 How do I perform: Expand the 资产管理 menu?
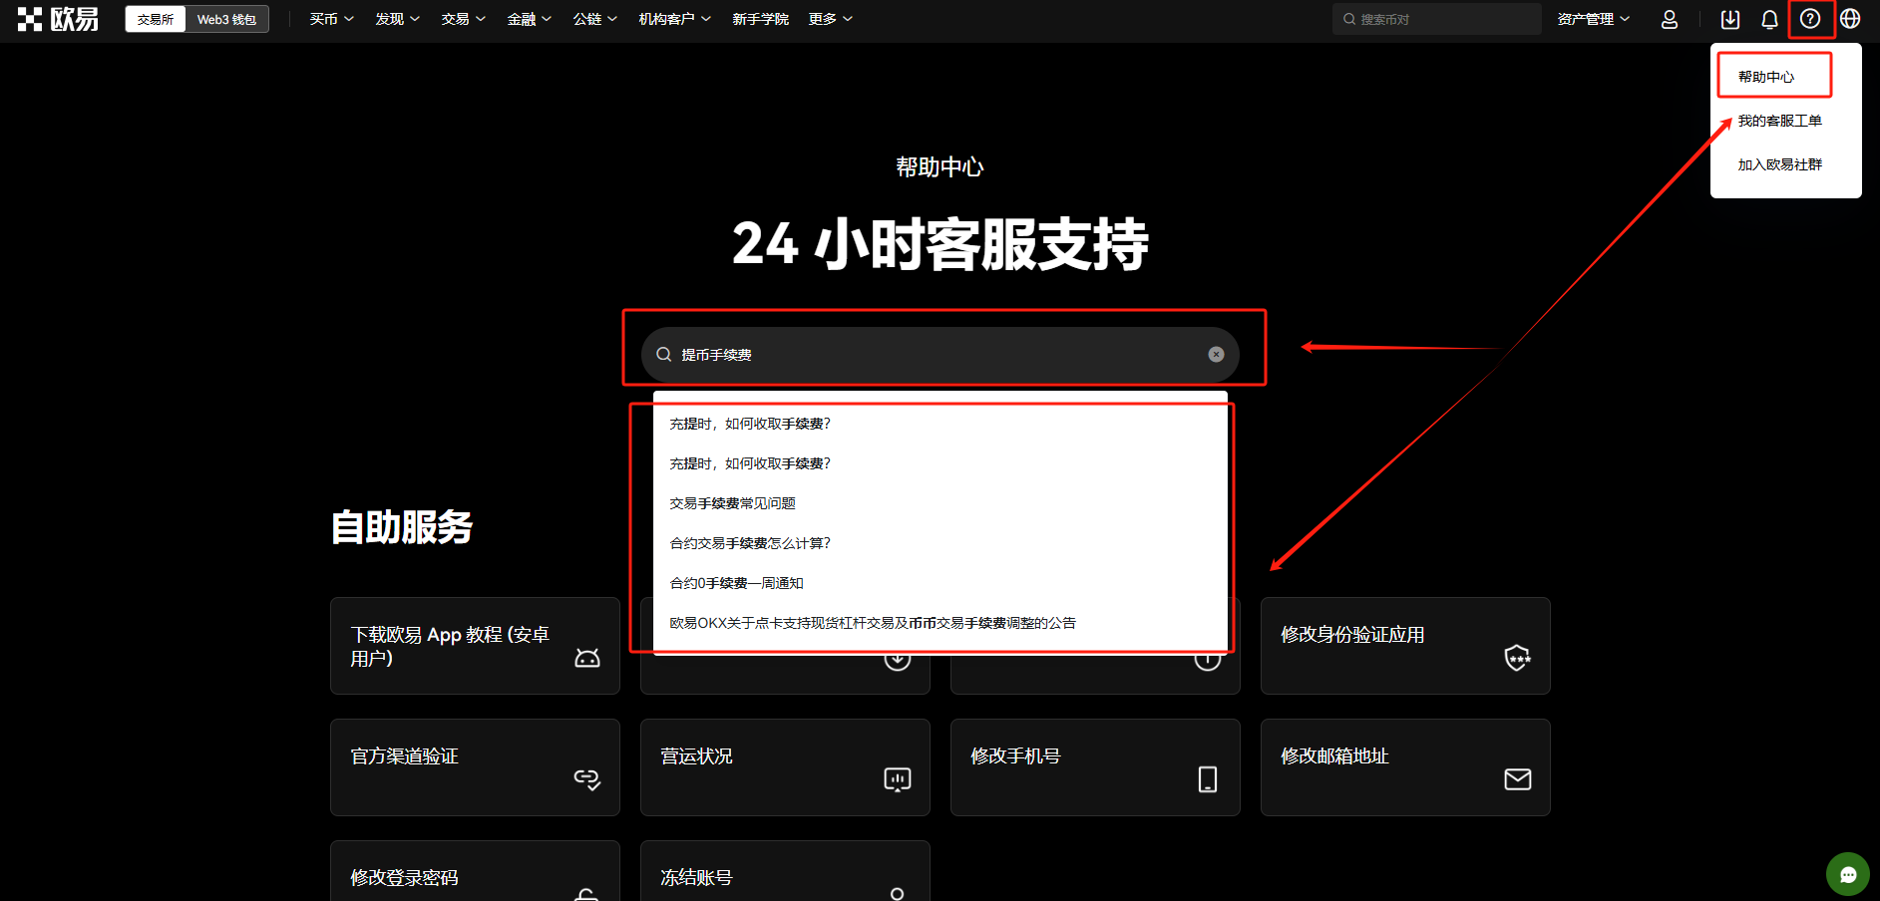(x=1594, y=19)
